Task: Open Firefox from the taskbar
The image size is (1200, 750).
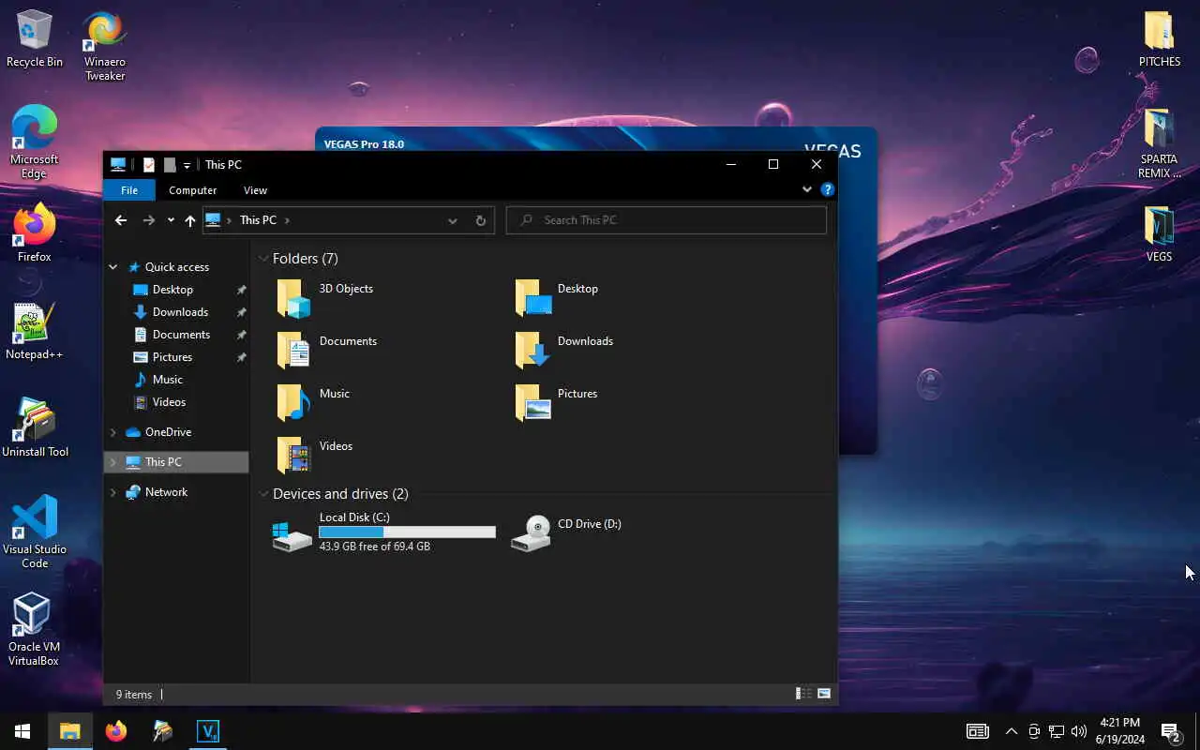Action: pyautogui.click(x=116, y=731)
